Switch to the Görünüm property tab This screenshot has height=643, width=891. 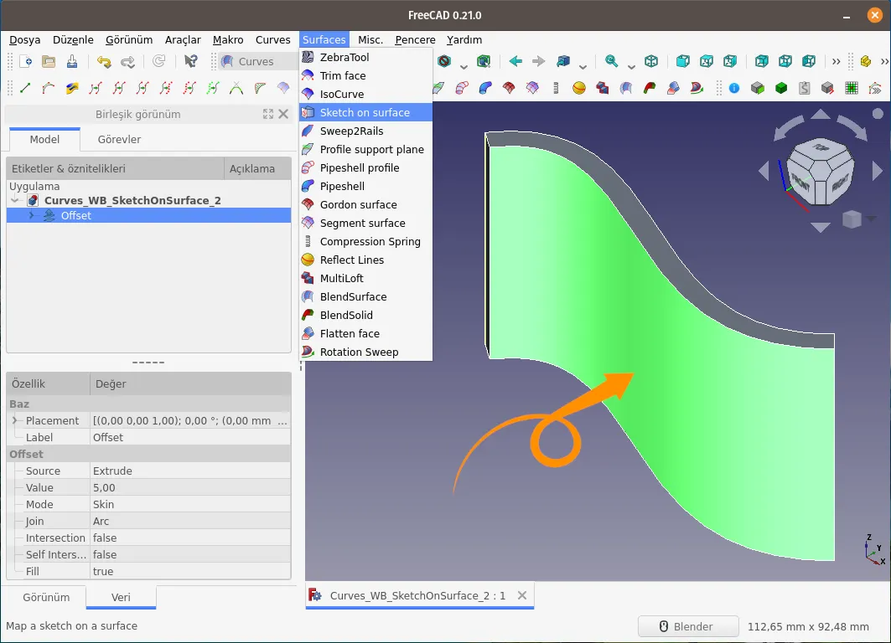46,597
